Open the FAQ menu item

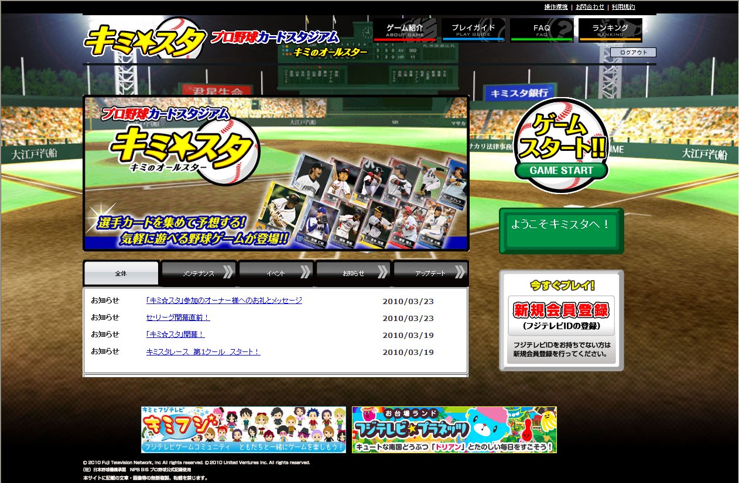click(542, 30)
